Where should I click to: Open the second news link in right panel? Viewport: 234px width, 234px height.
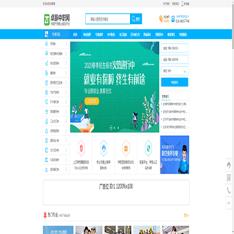coord(175,112)
